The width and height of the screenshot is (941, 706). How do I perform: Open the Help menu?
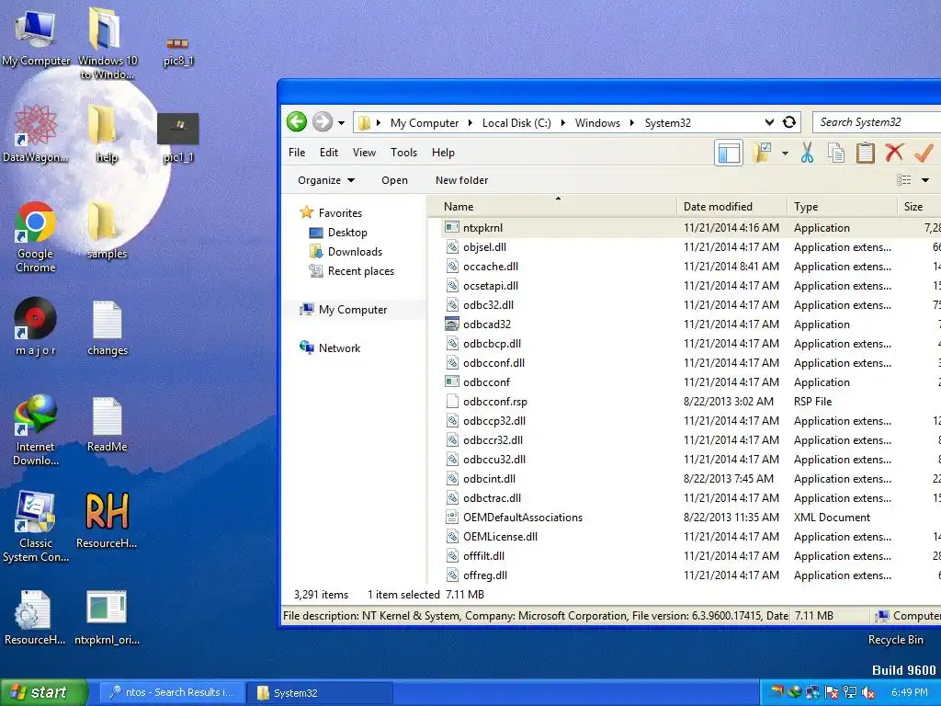click(443, 153)
